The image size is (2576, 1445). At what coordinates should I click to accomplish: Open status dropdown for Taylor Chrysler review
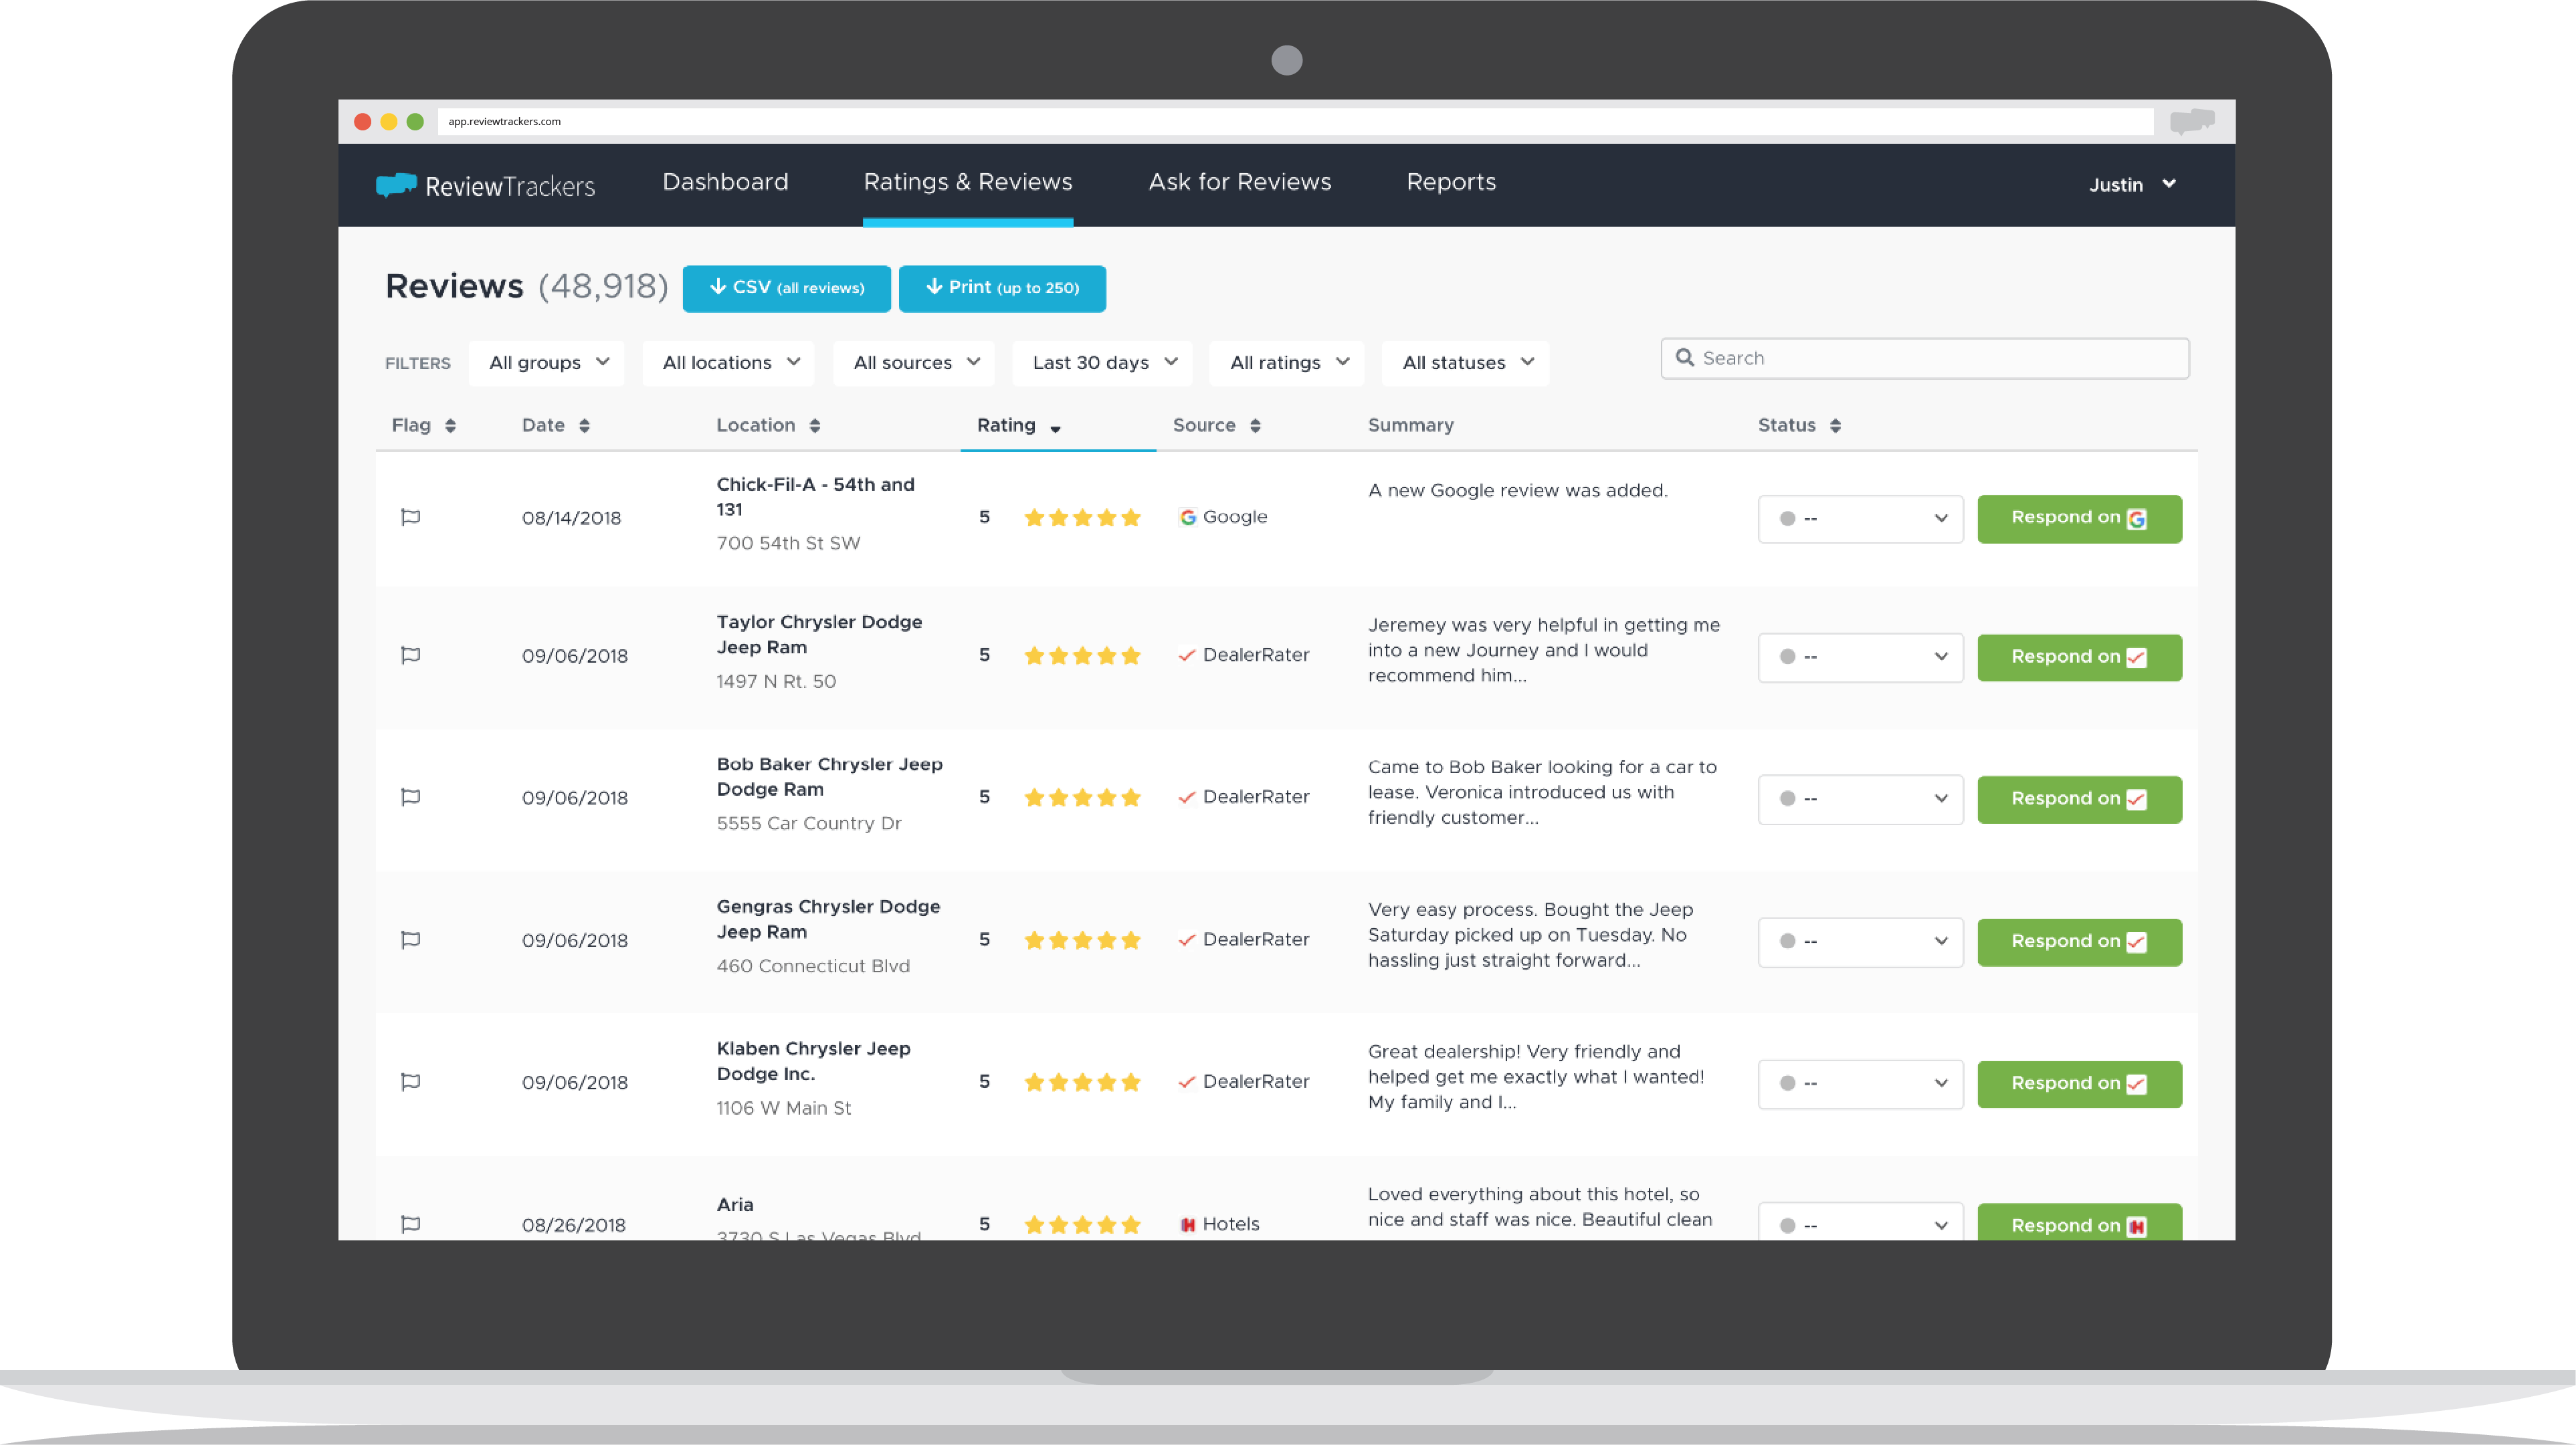[x=1860, y=657]
